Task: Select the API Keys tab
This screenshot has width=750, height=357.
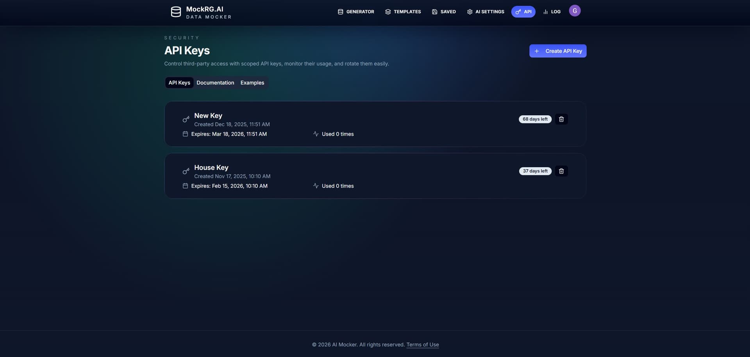Action: tap(179, 82)
